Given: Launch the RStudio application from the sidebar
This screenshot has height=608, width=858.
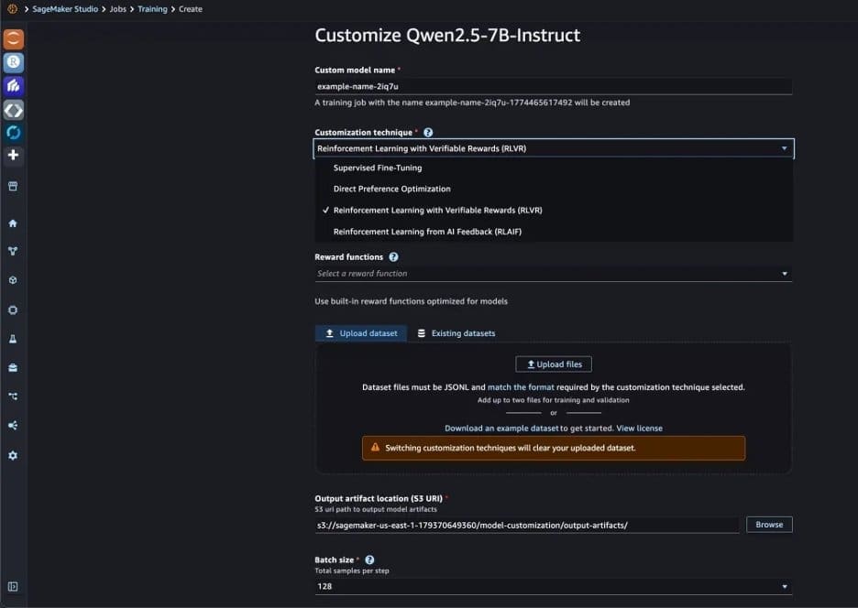Looking at the screenshot, I should tap(13, 62).
